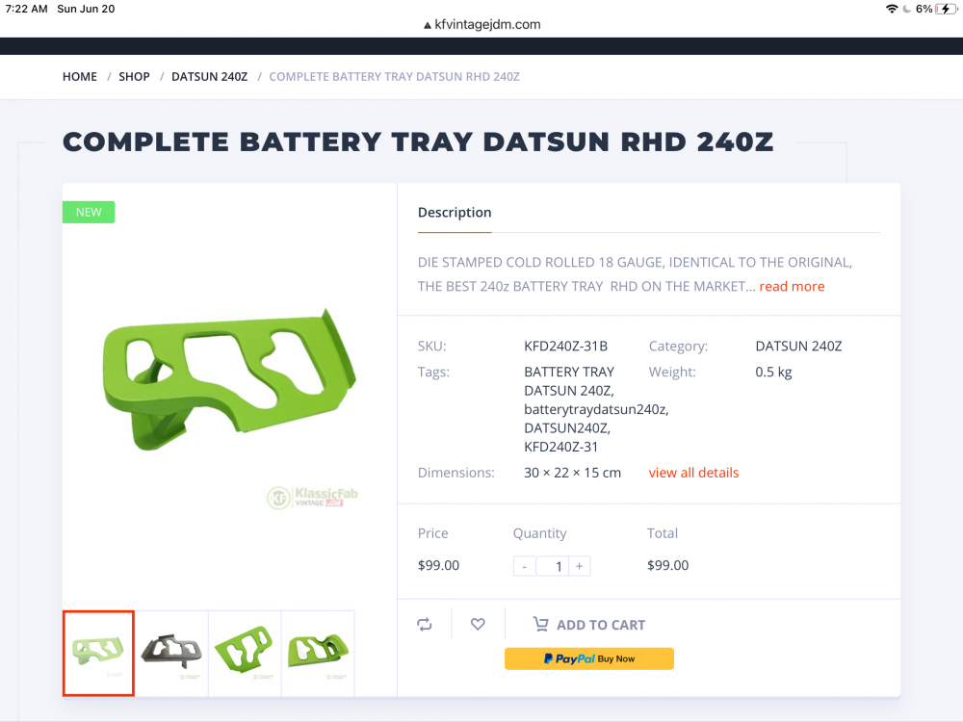Click the 30 × 22 × 15 cm dimensions
The image size is (963, 722).
pos(572,473)
